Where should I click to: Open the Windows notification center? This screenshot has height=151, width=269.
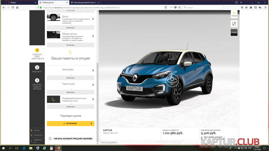point(265,148)
